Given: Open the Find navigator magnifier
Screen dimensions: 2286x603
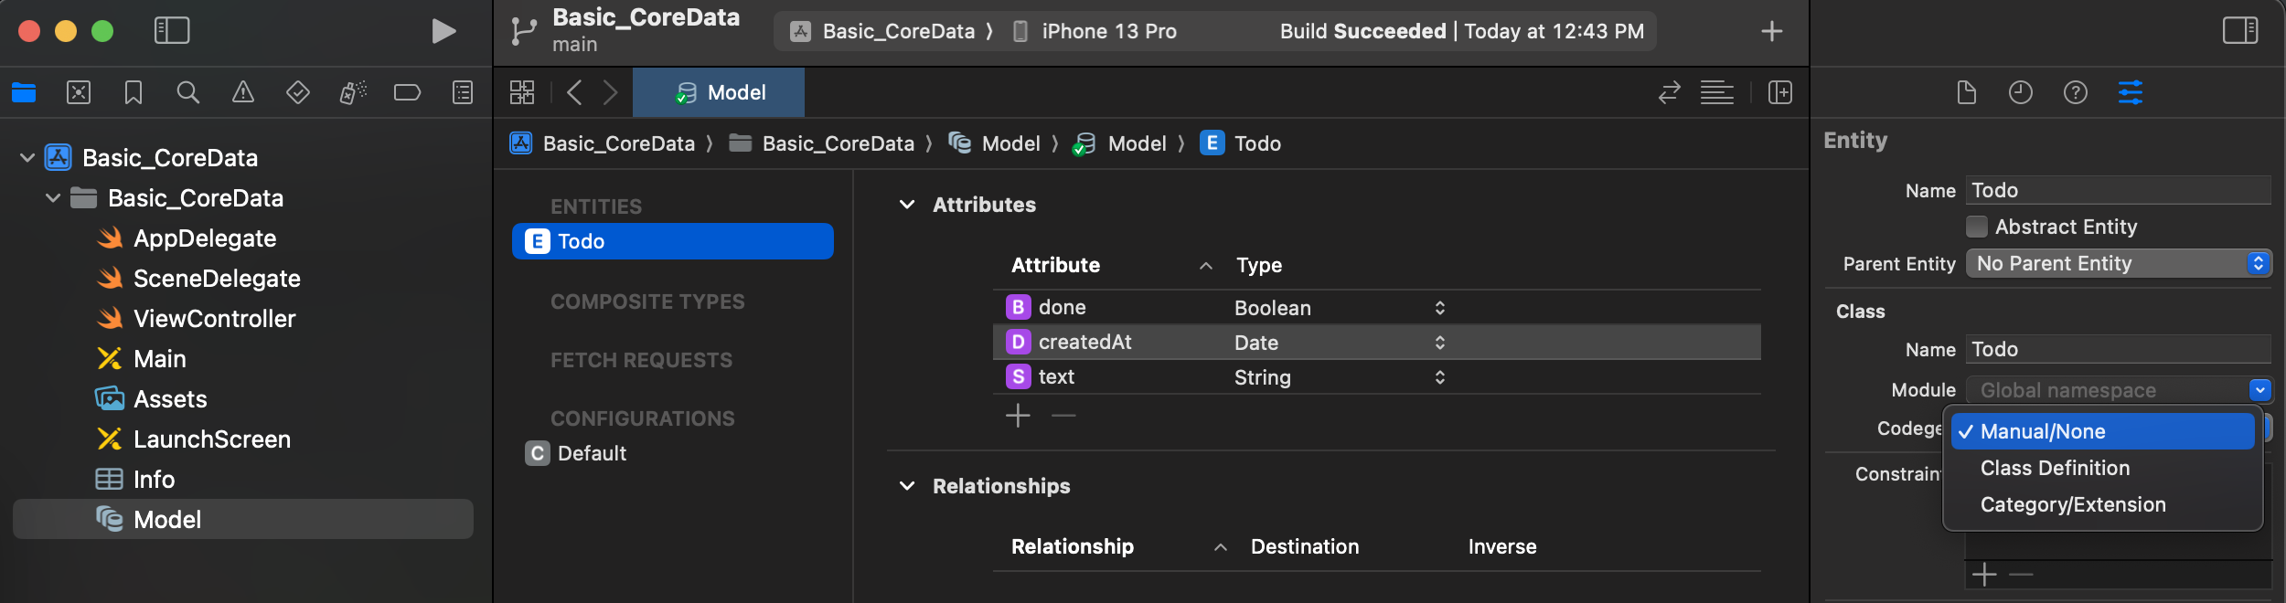Looking at the screenshot, I should (x=187, y=92).
